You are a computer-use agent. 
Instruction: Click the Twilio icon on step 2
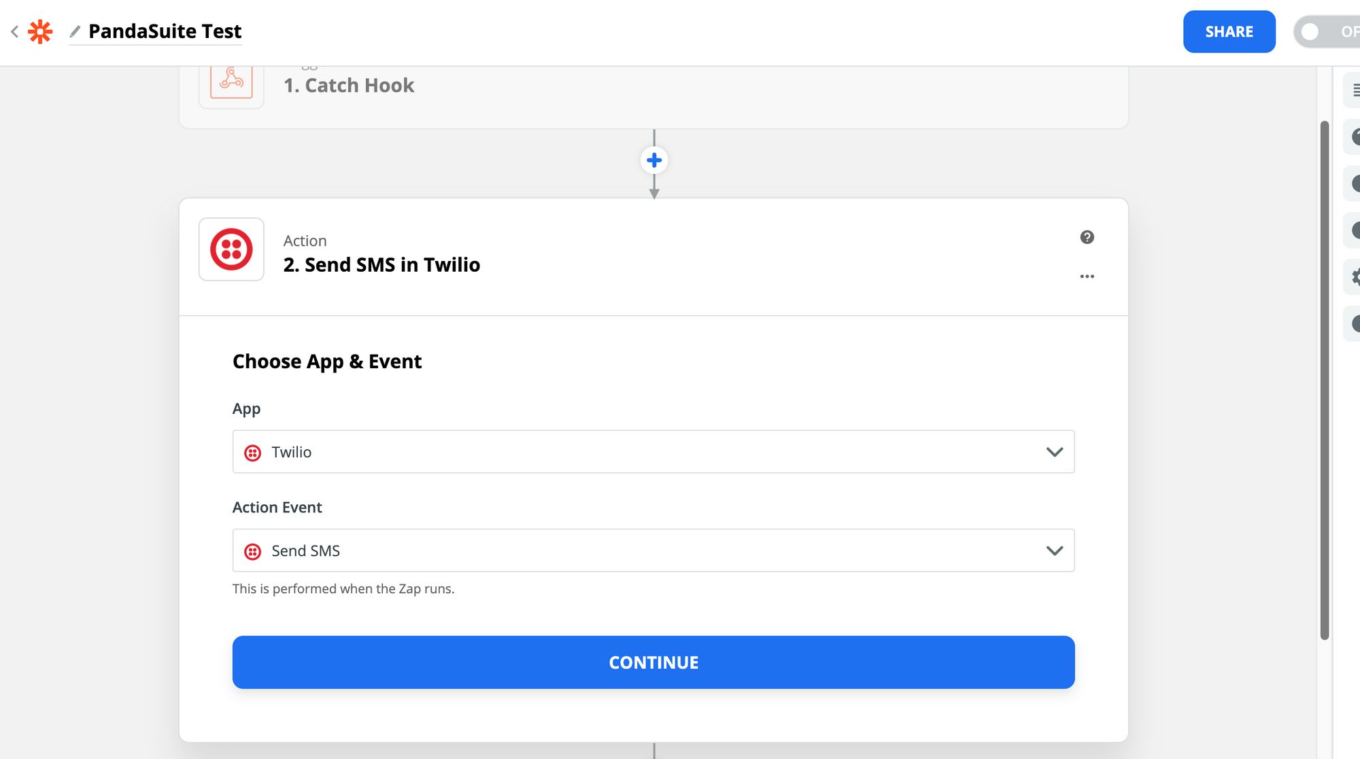point(231,249)
